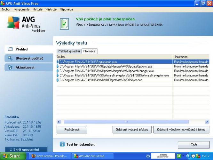Click the horizontal scrollbar left arrow

coord(59,122)
